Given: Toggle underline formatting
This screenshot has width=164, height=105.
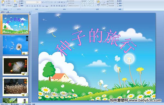Looking at the screenshot, I should click(32, 6).
